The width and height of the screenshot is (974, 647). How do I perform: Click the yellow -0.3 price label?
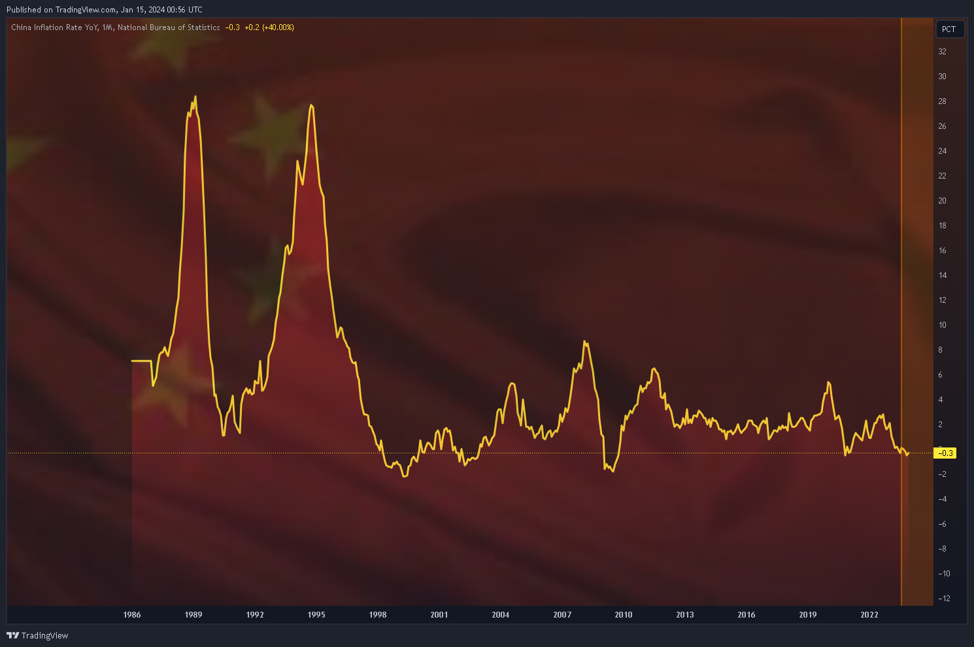(x=945, y=453)
